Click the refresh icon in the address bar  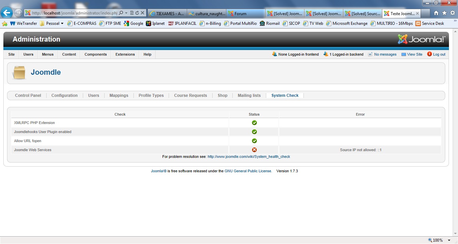(137, 13)
